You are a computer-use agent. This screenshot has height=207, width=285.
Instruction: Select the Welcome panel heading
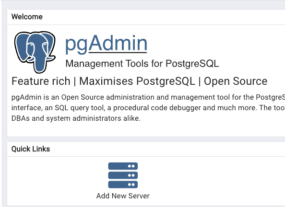(x=27, y=17)
